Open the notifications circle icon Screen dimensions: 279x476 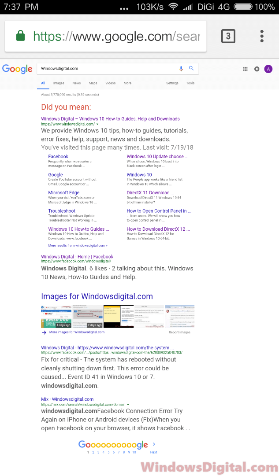click(x=257, y=69)
